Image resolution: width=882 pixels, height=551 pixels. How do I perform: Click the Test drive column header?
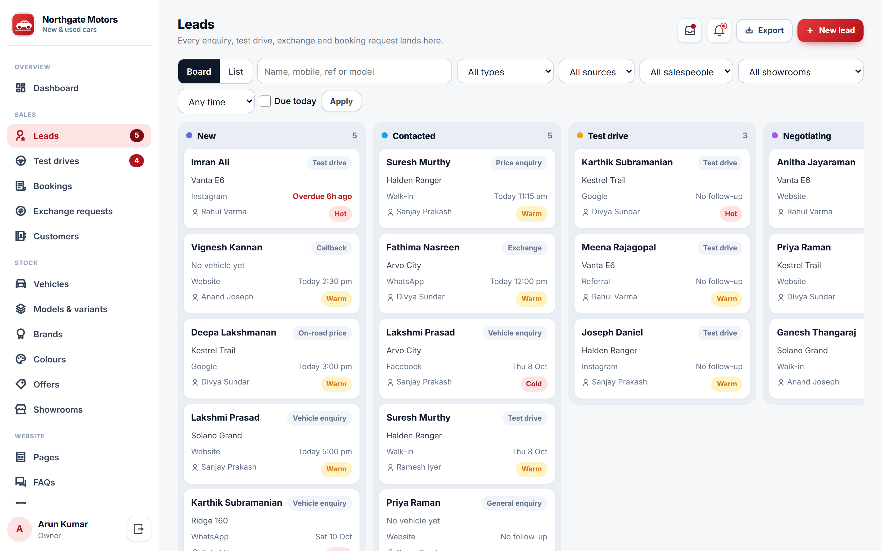(x=662, y=136)
